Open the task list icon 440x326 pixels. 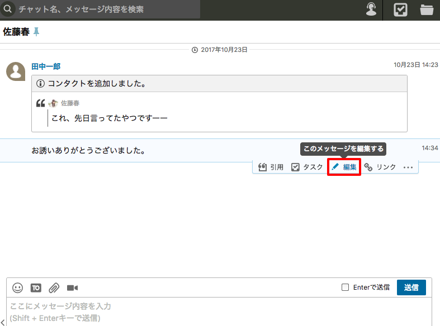tap(400, 9)
